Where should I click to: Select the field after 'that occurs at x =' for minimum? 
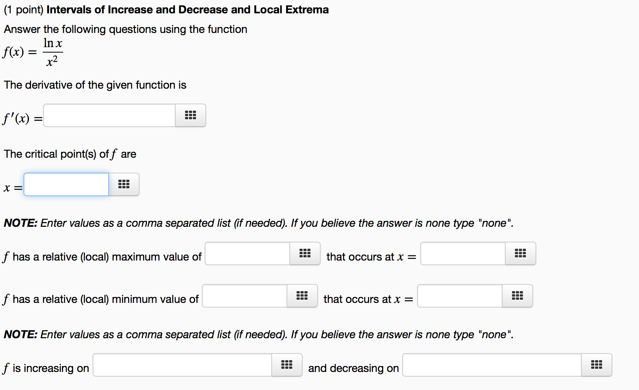coord(459,296)
